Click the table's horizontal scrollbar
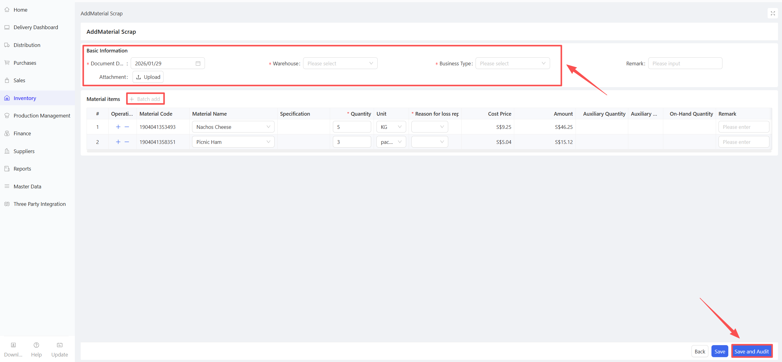Image resolution: width=782 pixels, height=362 pixels. [x=429, y=151]
